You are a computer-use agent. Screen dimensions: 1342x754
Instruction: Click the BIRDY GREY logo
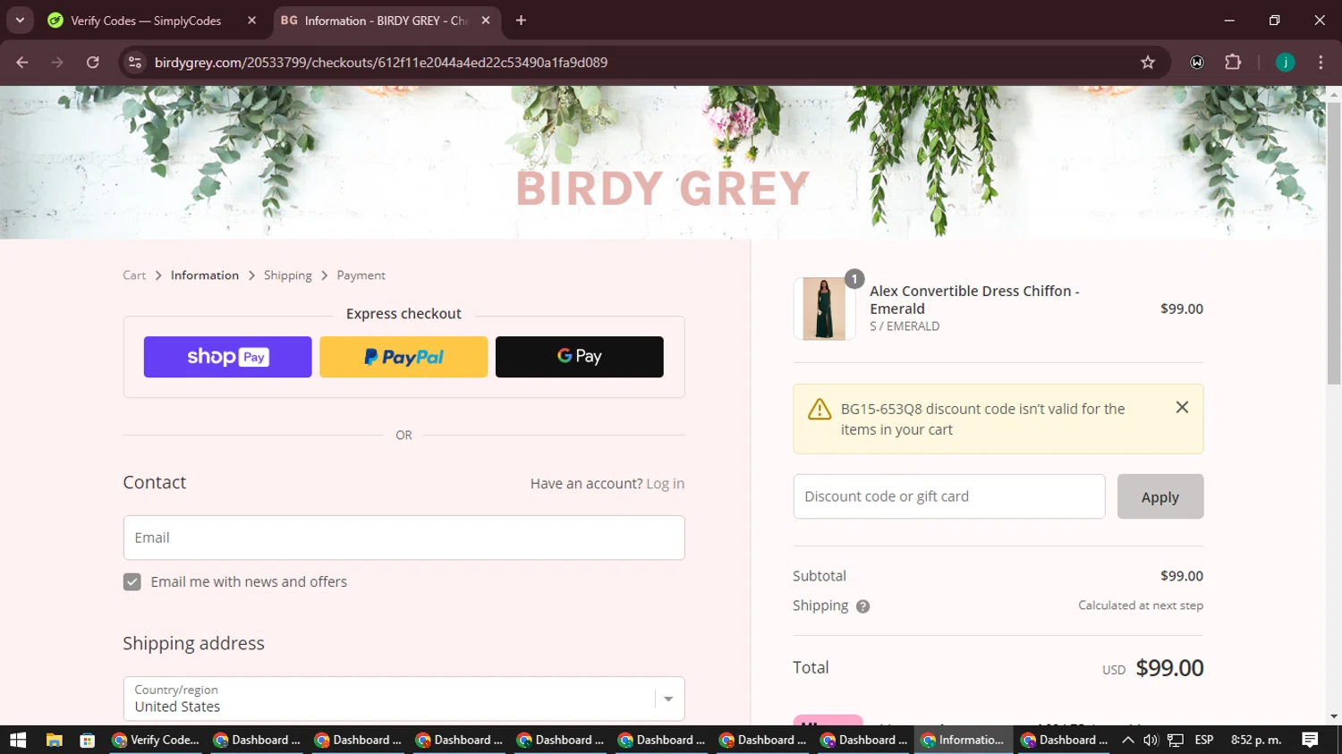tap(663, 189)
